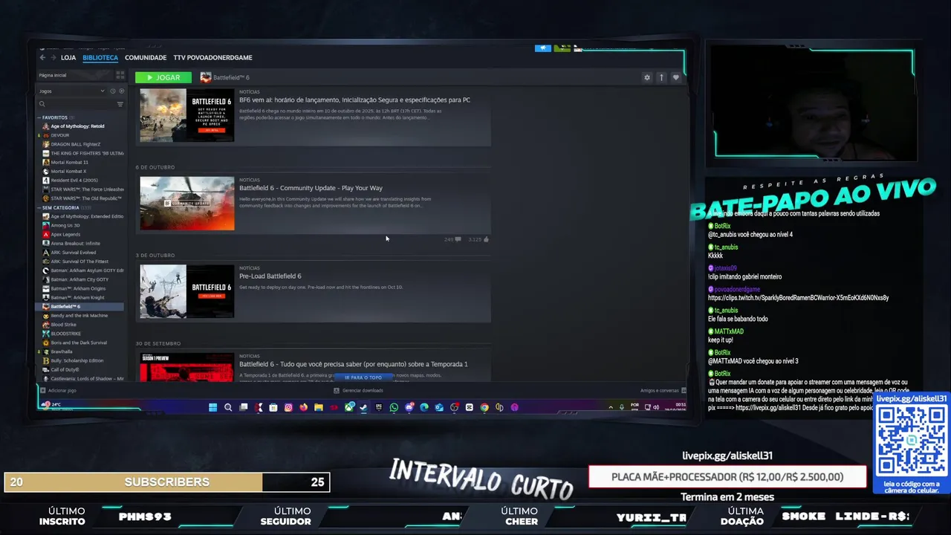Click the Página inicial library home button

click(75, 75)
